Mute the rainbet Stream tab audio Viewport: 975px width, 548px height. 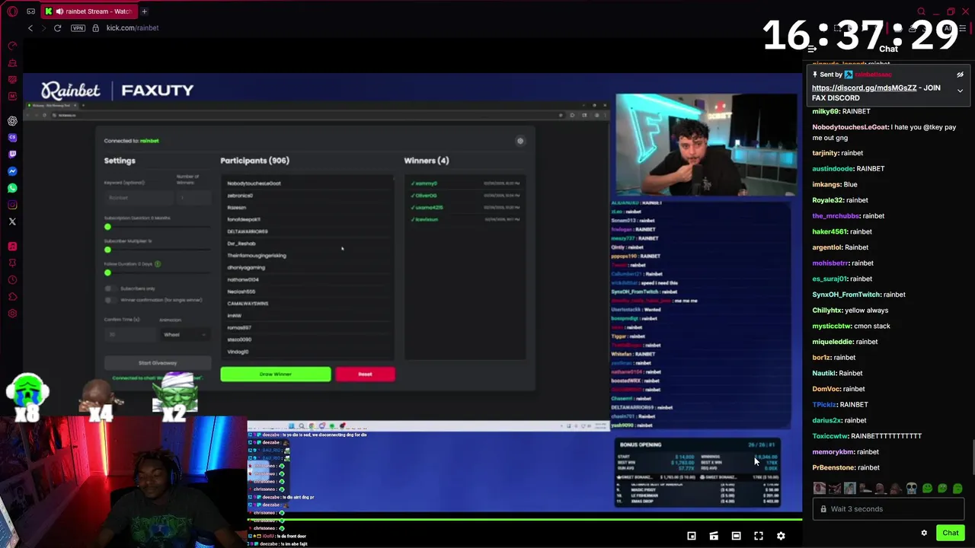tap(59, 11)
